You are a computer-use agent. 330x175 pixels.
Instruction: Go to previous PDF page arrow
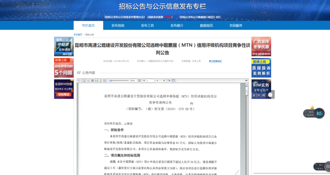[144, 81]
